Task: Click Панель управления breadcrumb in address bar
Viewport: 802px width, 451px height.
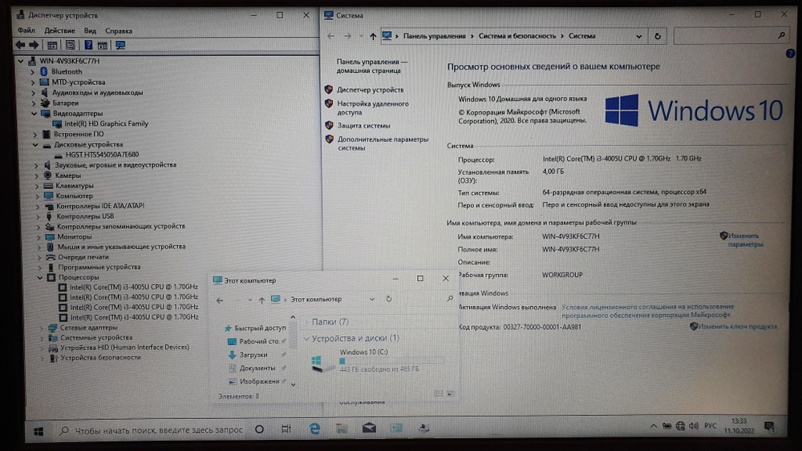Action: click(434, 36)
